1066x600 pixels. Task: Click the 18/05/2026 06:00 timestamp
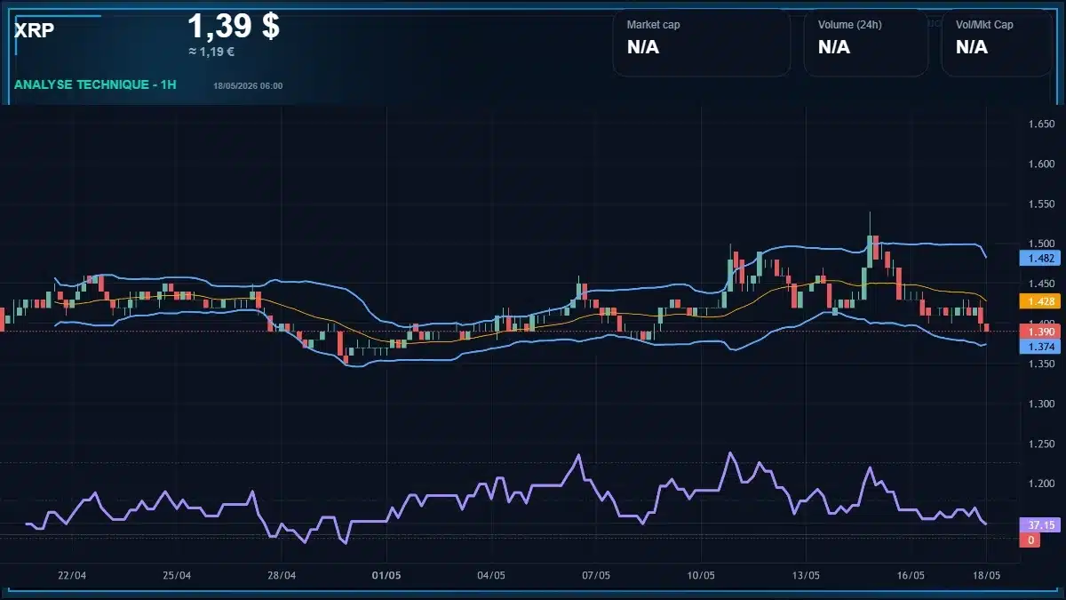248,85
